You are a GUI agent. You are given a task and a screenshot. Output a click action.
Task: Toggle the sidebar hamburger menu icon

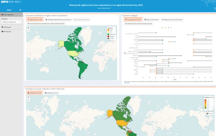click(x=20, y=10)
